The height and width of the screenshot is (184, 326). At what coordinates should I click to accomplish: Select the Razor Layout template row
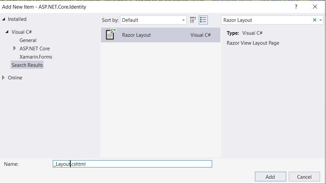[x=160, y=35]
